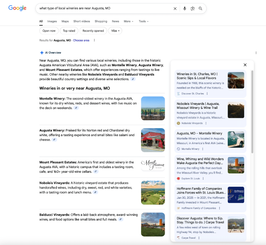Viewport: 266px width, 245px height.
Task: Toggle the Top rated filter chip
Action: tap(69, 31)
